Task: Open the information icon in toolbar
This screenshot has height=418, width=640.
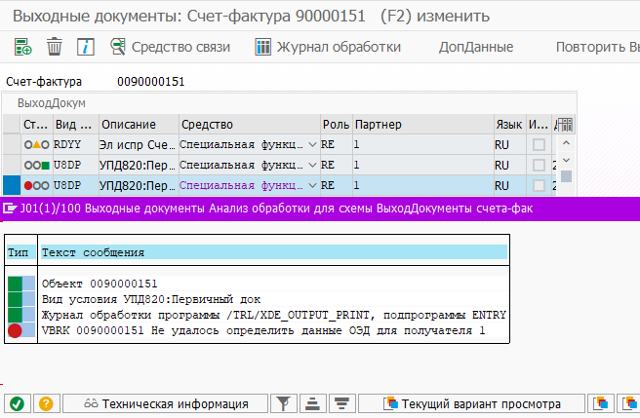Action: pyautogui.click(x=85, y=47)
